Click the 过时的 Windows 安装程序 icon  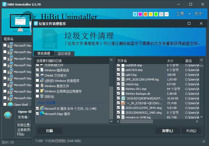[42, 80]
